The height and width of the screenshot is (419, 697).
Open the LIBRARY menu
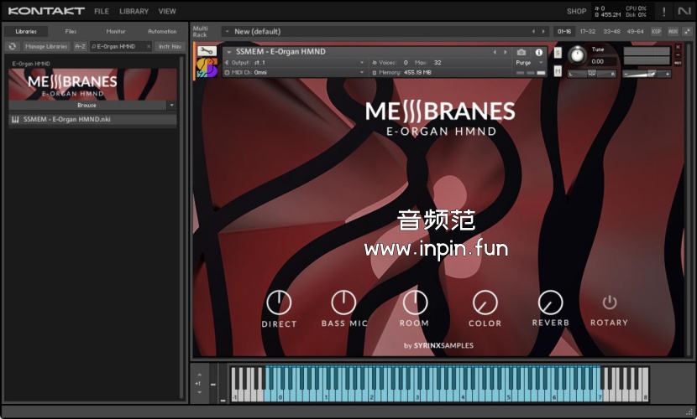pyautogui.click(x=134, y=11)
